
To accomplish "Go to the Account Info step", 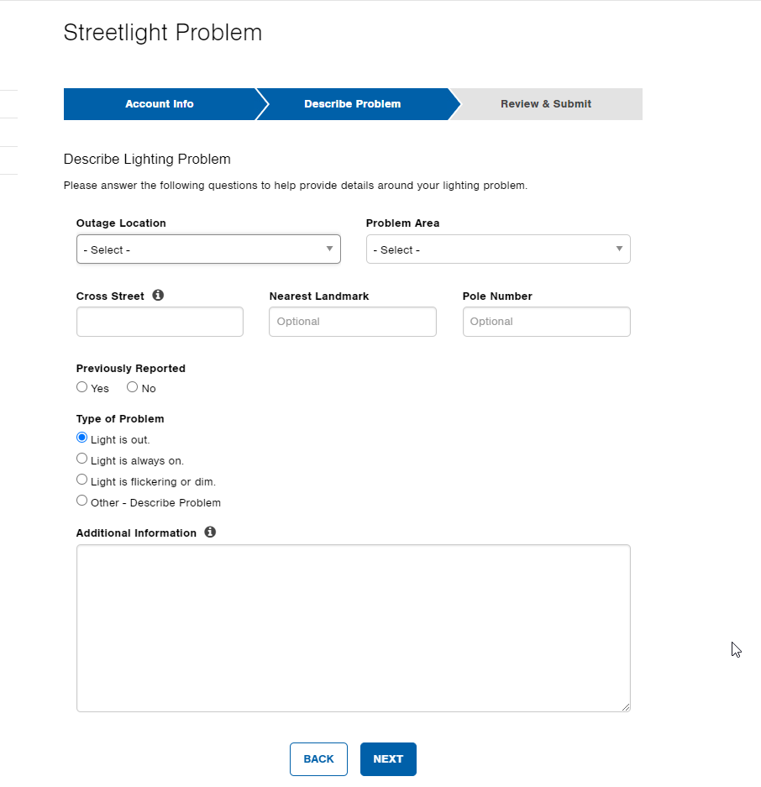I will pyautogui.click(x=159, y=104).
